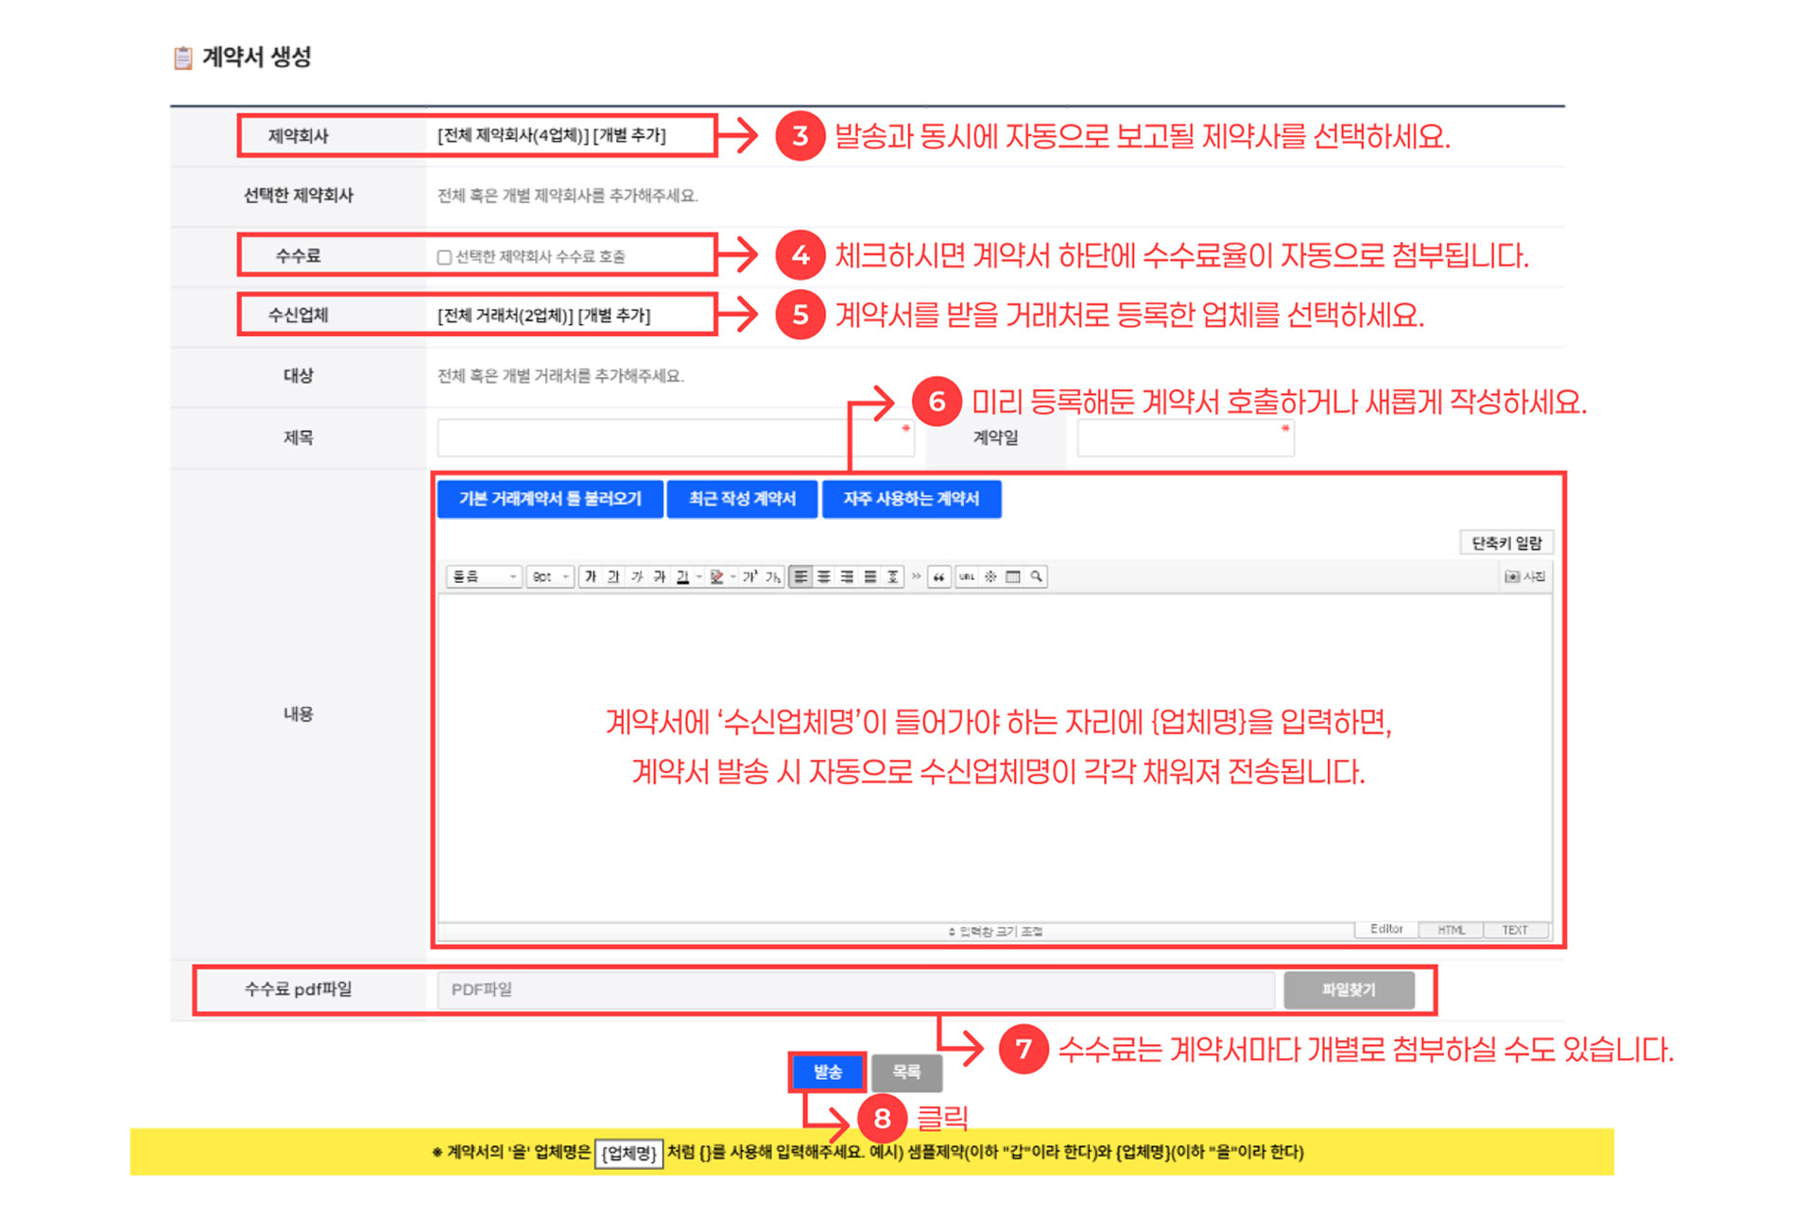
Task: Check 선택한 제약회사 수수료 호출 checkbox
Action: click(x=444, y=257)
